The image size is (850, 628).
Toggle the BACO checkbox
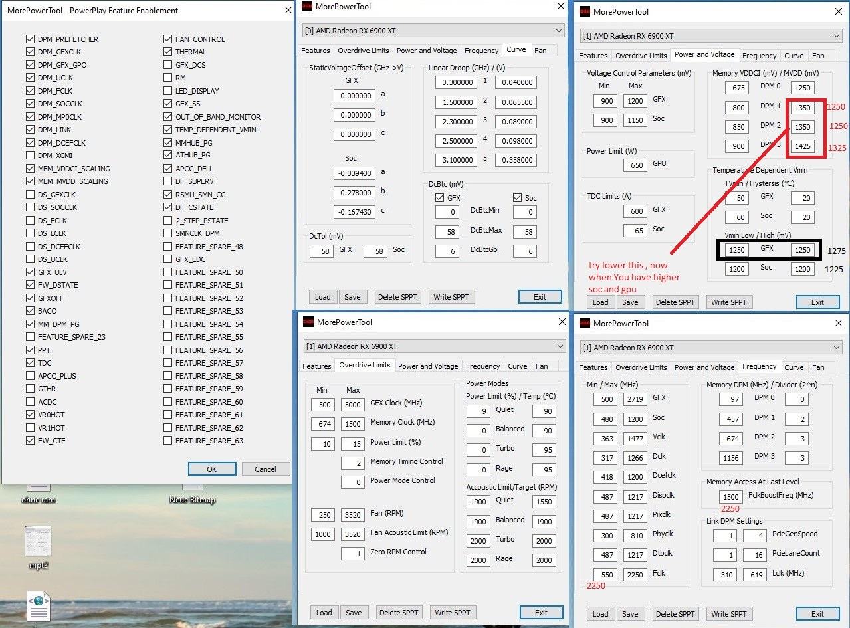coord(30,311)
